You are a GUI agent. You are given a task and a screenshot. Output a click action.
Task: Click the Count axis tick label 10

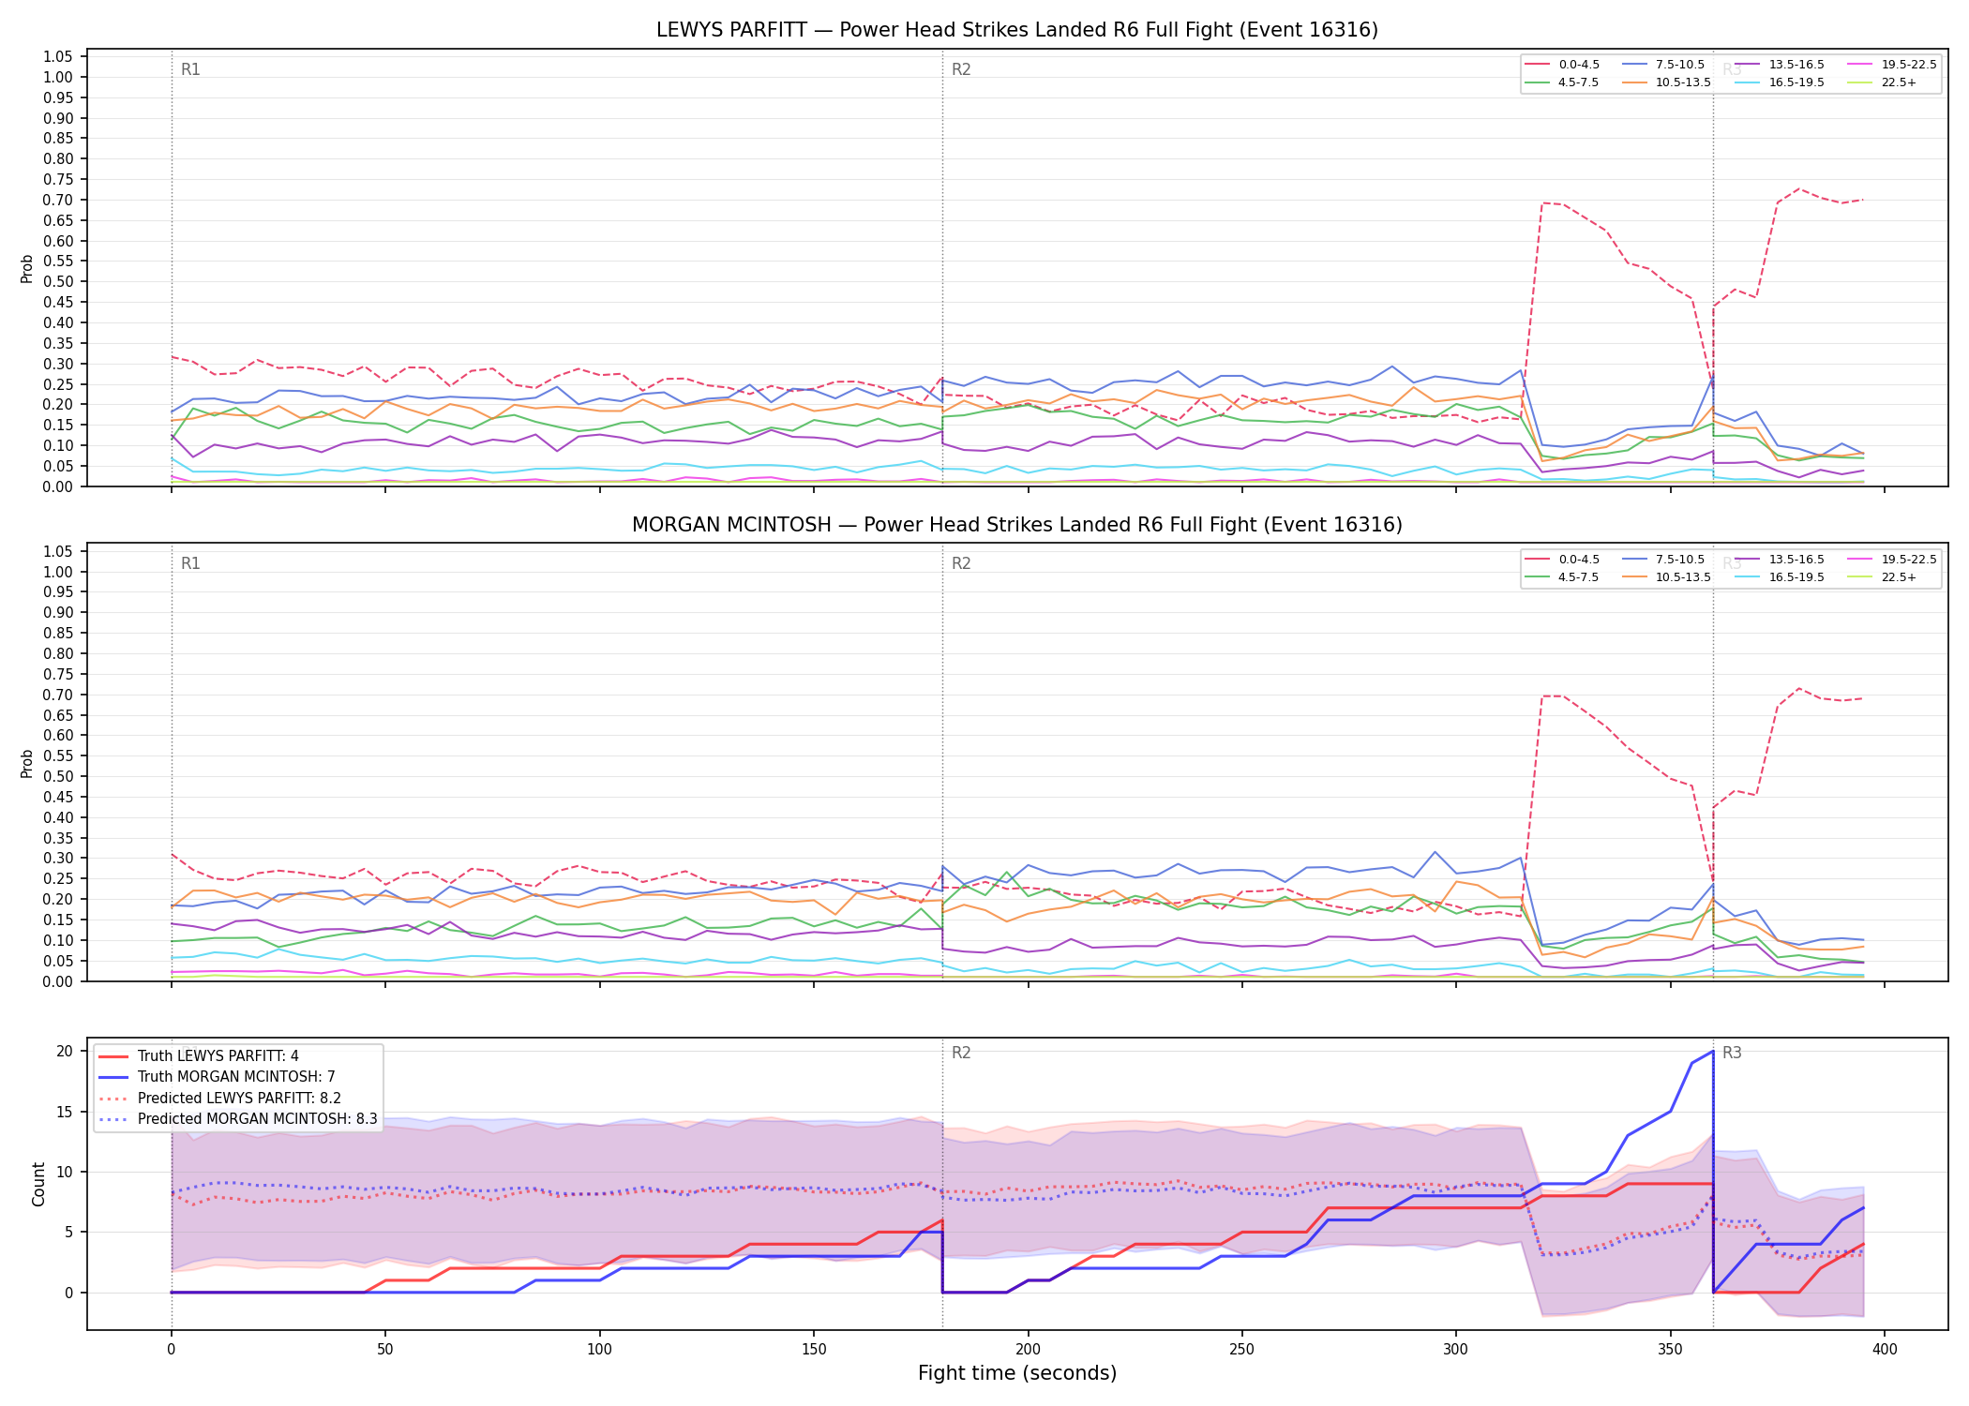(65, 1172)
